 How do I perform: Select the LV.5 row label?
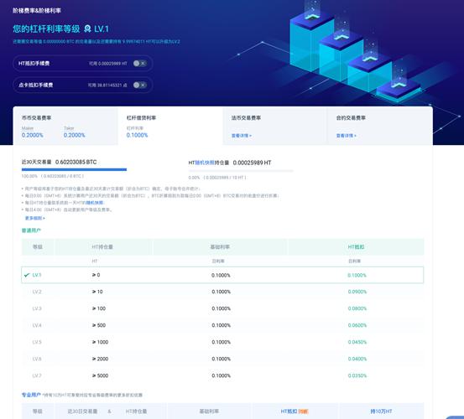[37, 342]
